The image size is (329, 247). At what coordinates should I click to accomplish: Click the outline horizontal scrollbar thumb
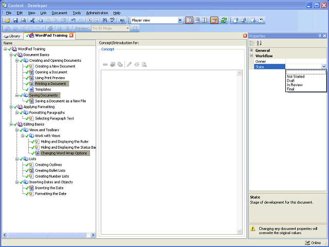click(47, 235)
